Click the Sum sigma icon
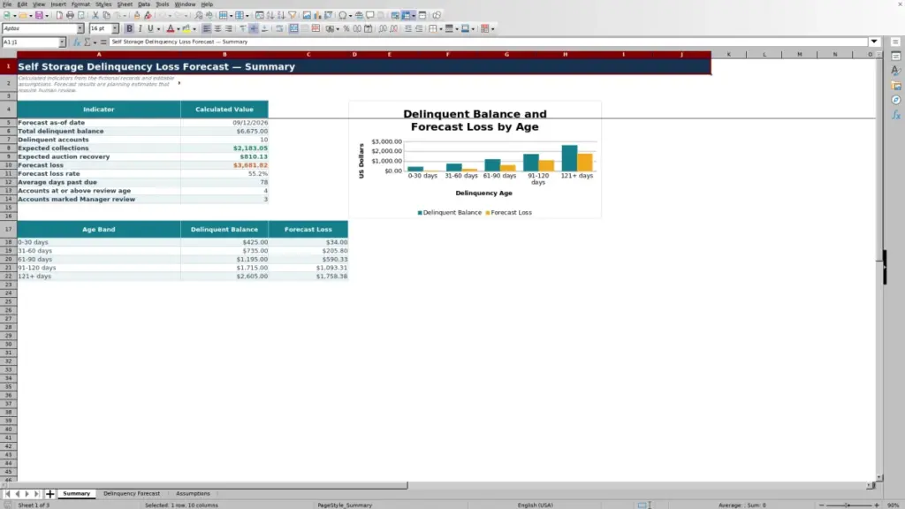 coord(87,42)
